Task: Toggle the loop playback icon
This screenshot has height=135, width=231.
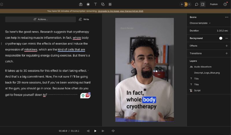Action: click(x=113, y=131)
